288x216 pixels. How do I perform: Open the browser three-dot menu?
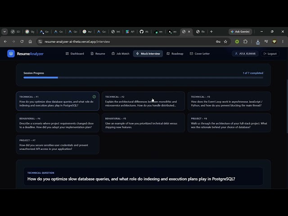coord(283,42)
